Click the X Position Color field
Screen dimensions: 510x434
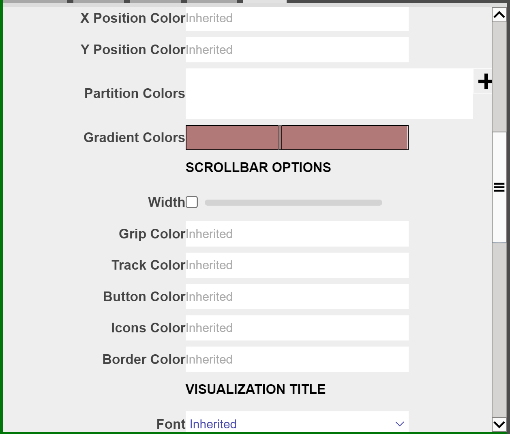(x=297, y=18)
